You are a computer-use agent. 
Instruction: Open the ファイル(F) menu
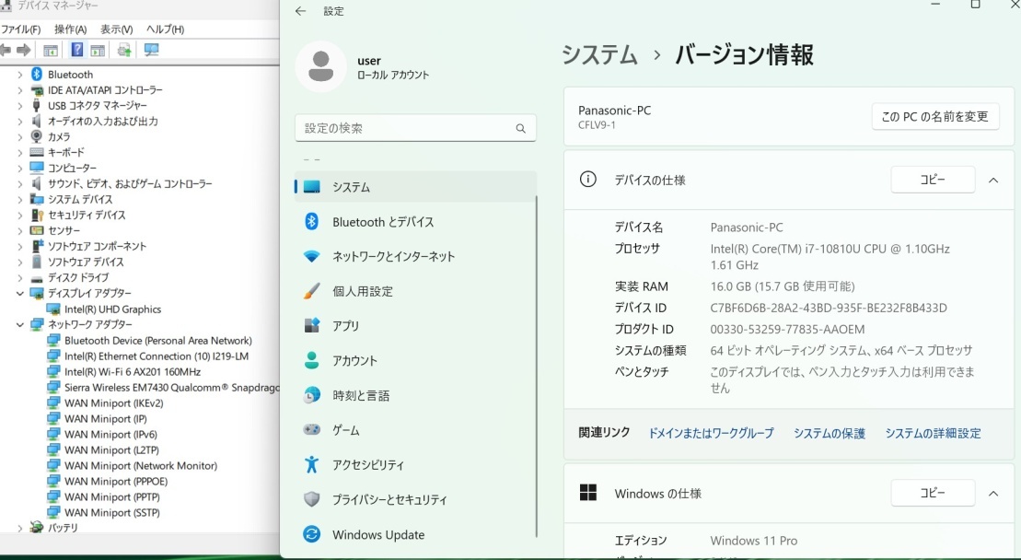coord(21,29)
